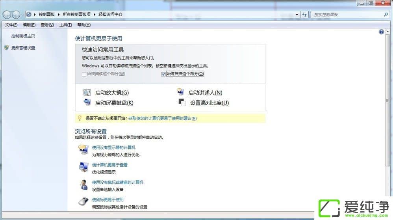Click the icon for 使用没有显示器的计算机

(x=83, y=149)
